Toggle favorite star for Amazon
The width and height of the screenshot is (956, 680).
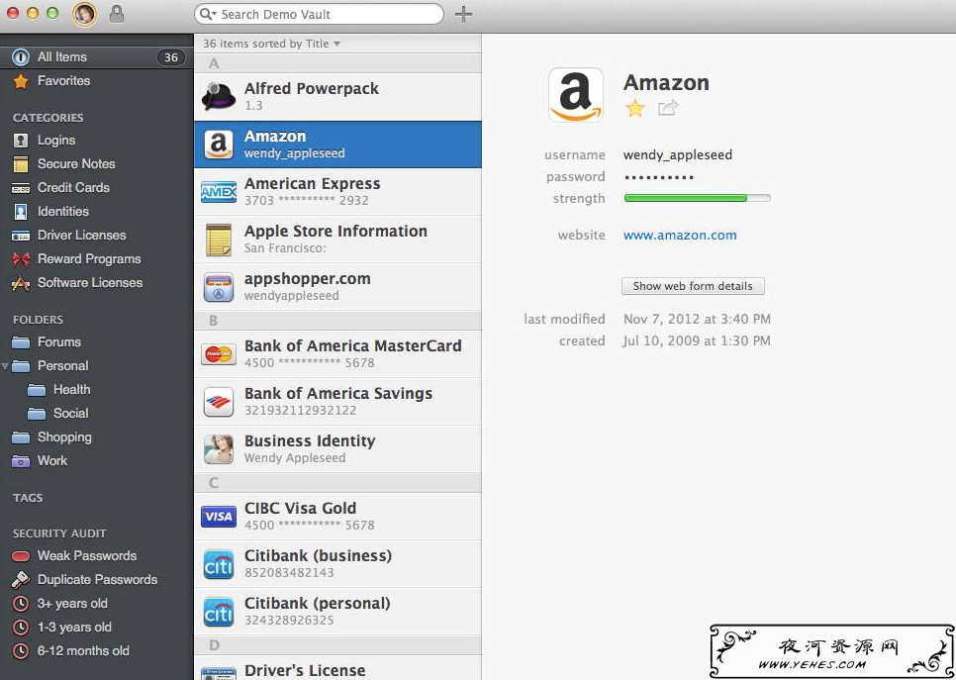(x=634, y=109)
